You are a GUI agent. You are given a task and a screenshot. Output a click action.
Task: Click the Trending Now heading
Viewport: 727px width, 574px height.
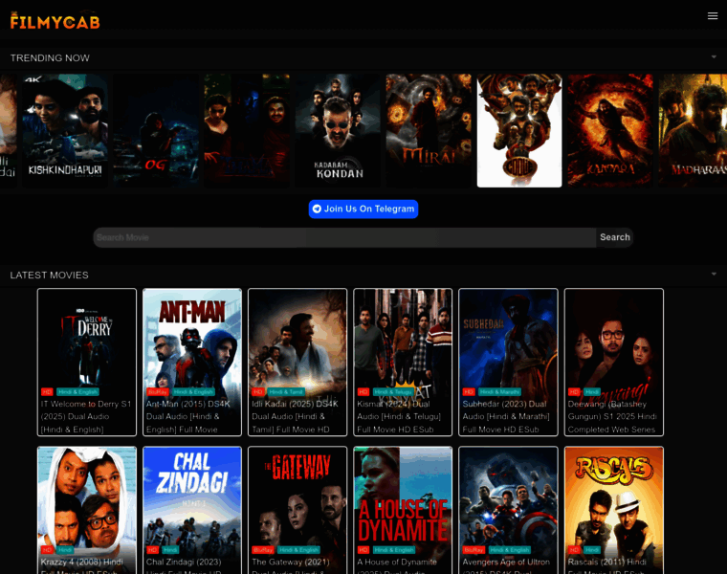pyautogui.click(x=50, y=58)
